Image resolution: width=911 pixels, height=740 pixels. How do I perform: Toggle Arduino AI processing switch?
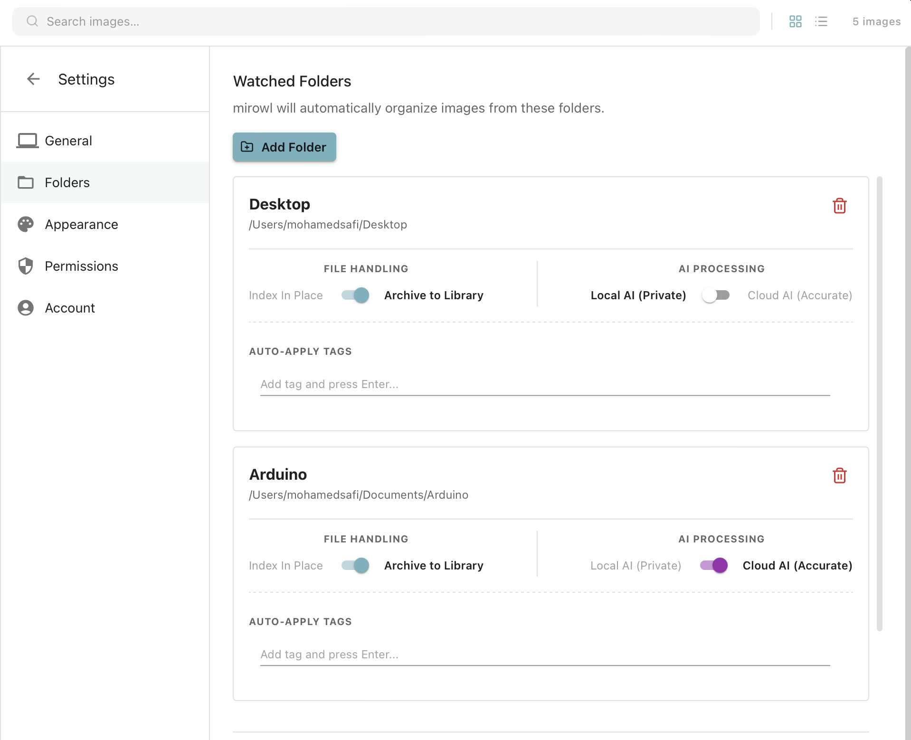point(714,565)
